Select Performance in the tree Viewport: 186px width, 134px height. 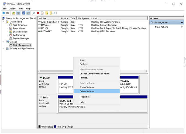point(19,35)
